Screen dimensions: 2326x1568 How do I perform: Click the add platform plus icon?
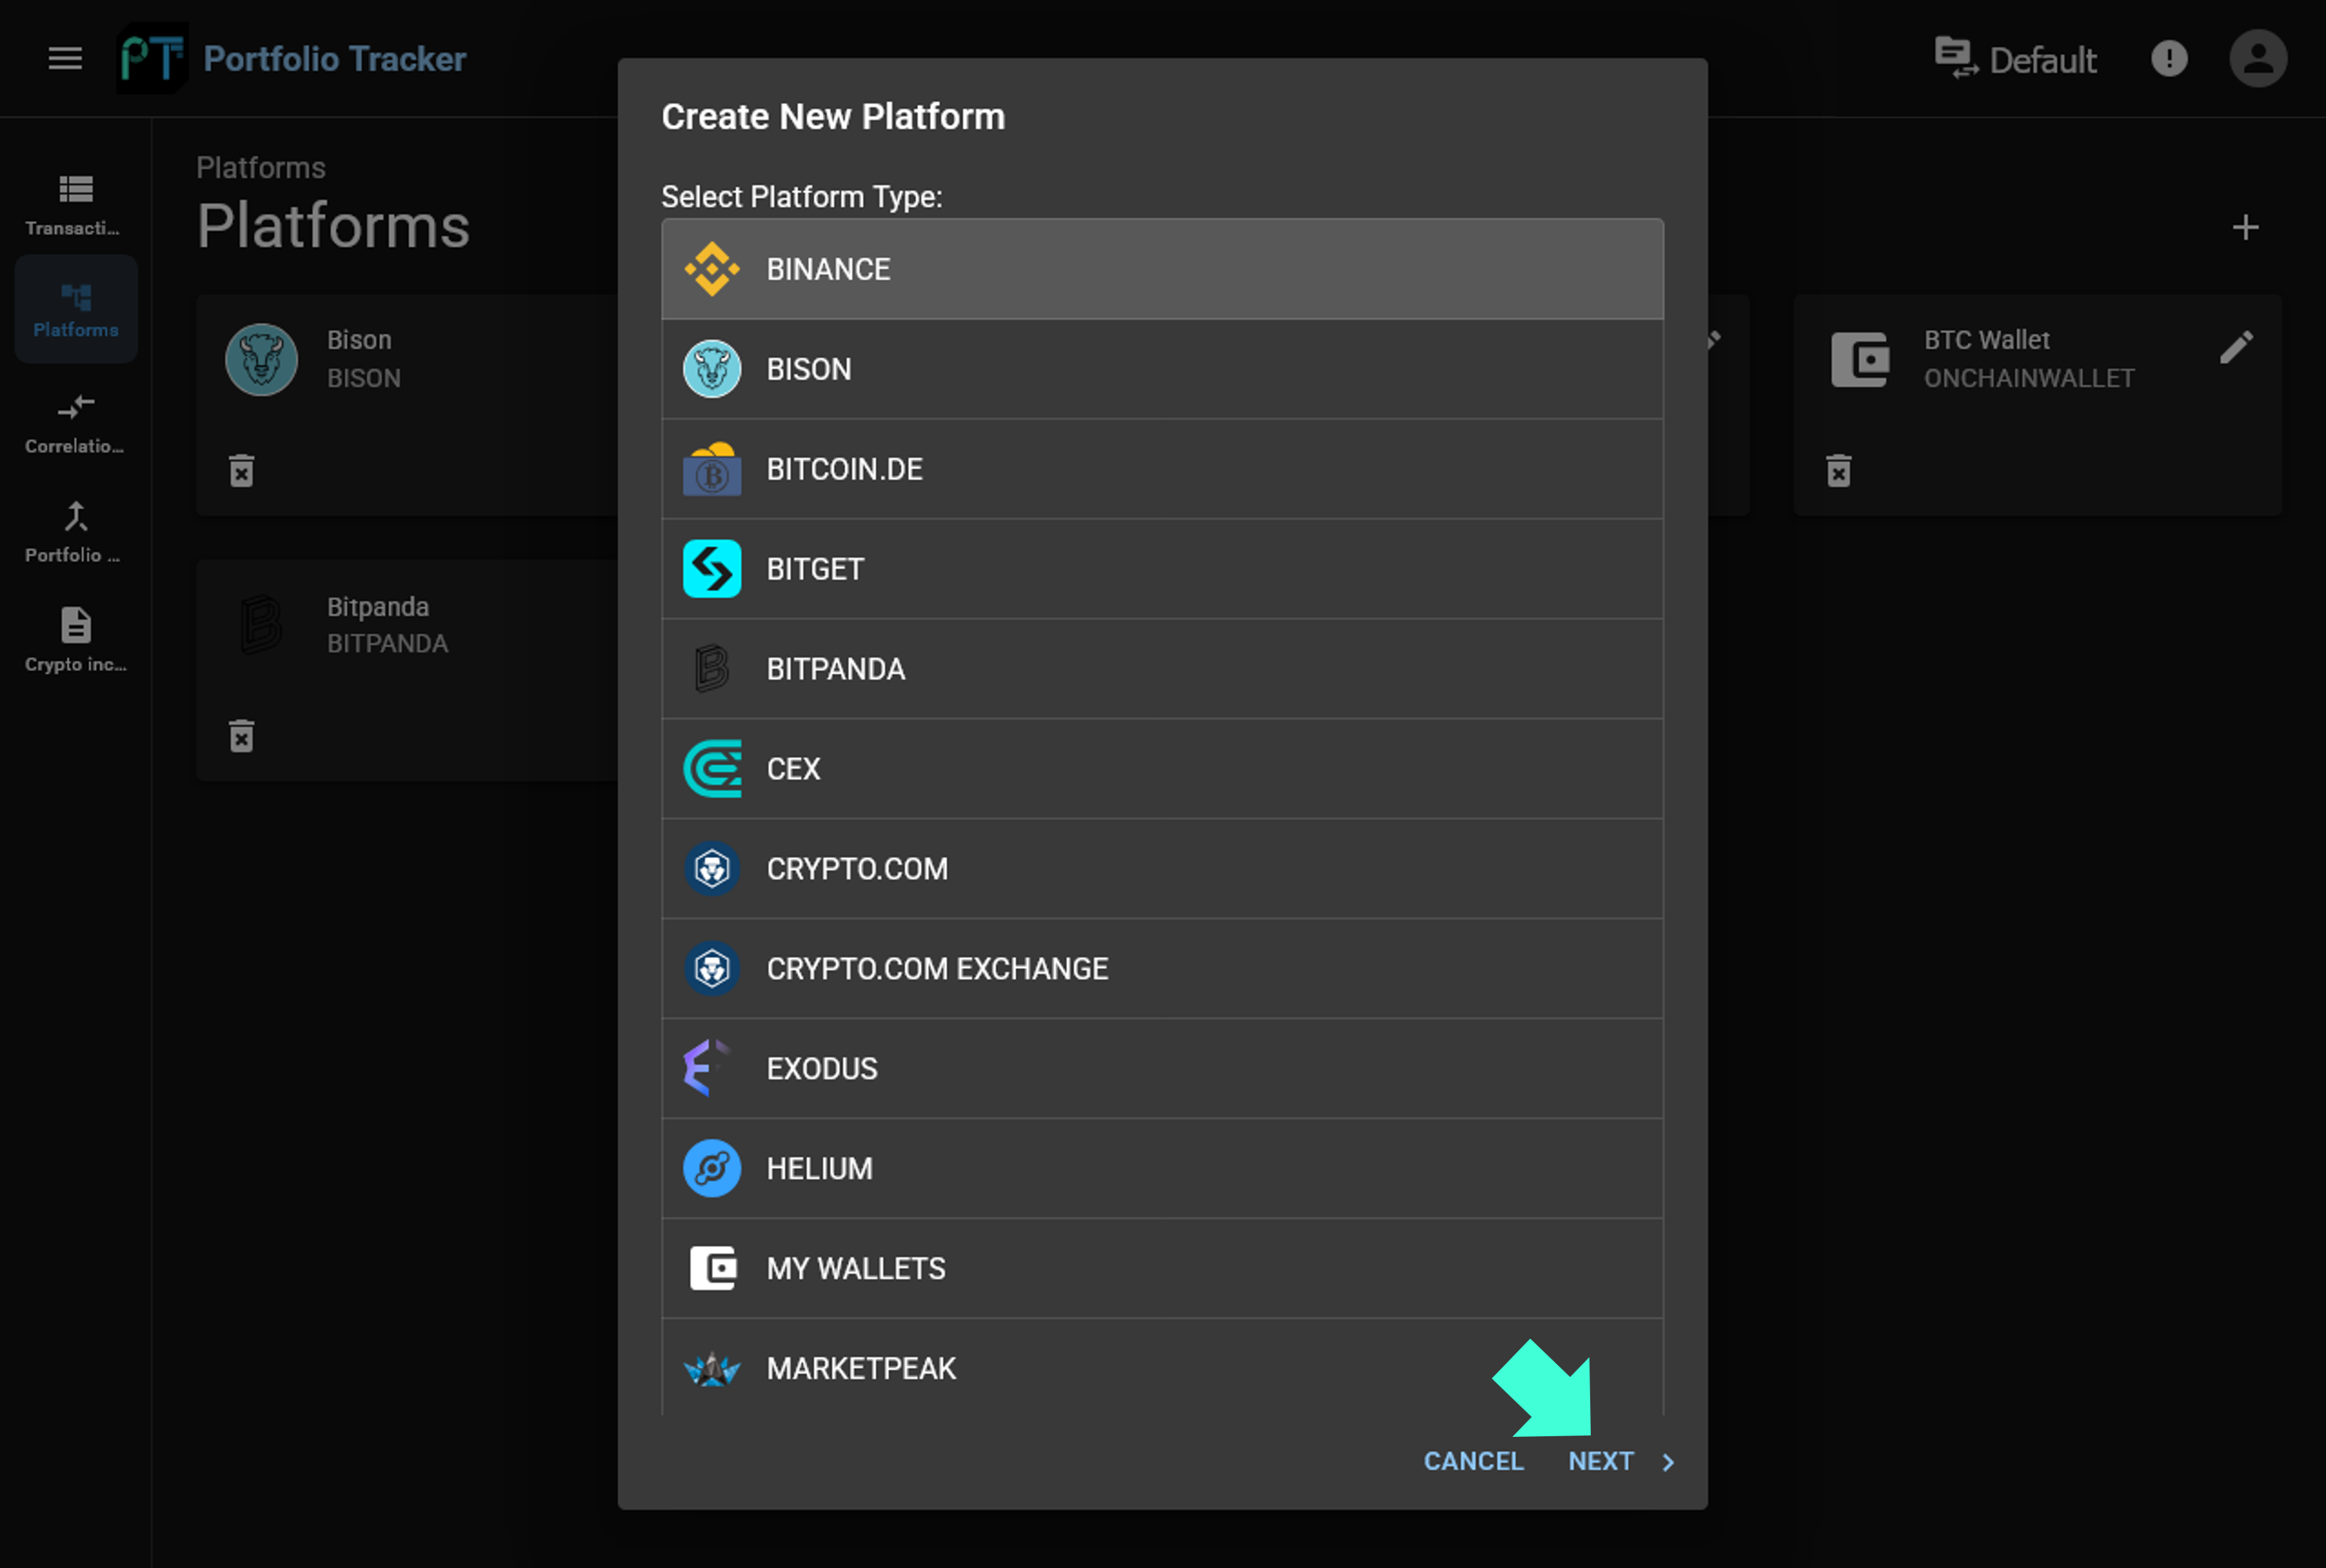tap(2245, 228)
